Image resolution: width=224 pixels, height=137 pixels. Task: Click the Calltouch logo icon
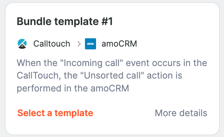pos(22,44)
